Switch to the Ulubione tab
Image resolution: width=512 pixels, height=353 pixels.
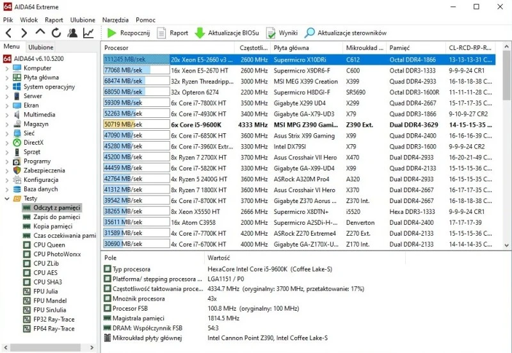[41, 47]
